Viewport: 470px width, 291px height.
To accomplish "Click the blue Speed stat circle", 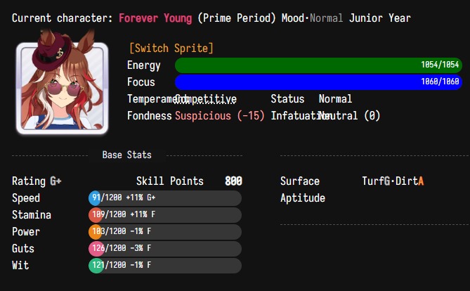I will pyautogui.click(x=95, y=198).
